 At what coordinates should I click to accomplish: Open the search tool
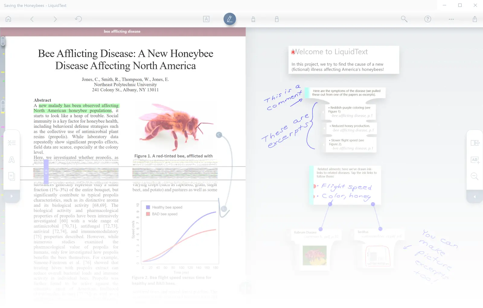[x=404, y=19]
